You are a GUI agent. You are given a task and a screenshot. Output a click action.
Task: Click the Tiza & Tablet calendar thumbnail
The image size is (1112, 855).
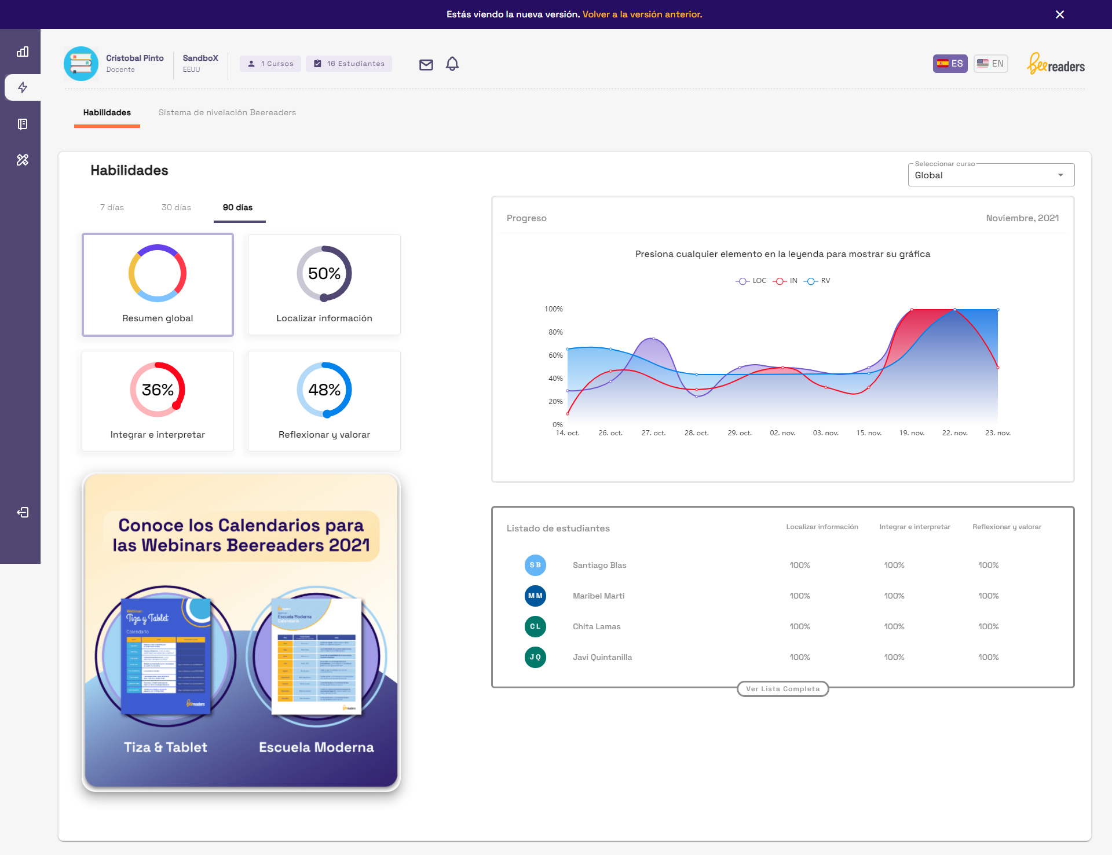[x=166, y=656]
